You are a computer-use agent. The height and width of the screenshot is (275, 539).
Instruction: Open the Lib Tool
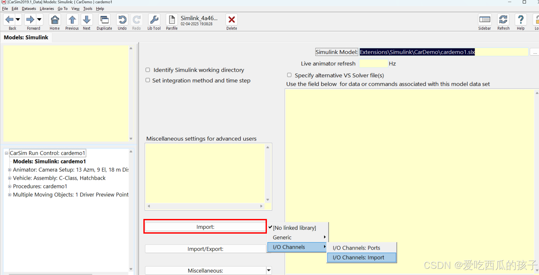coord(154,20)
